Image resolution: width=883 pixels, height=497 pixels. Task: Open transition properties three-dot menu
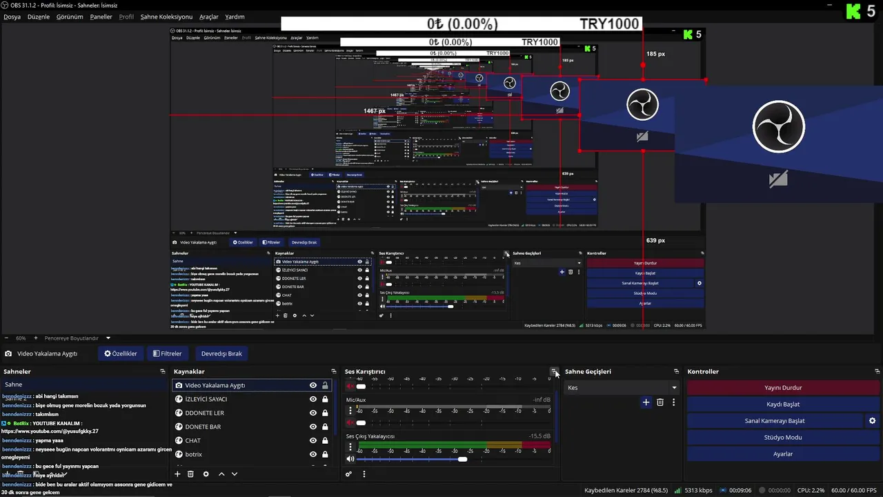point(674,402)
